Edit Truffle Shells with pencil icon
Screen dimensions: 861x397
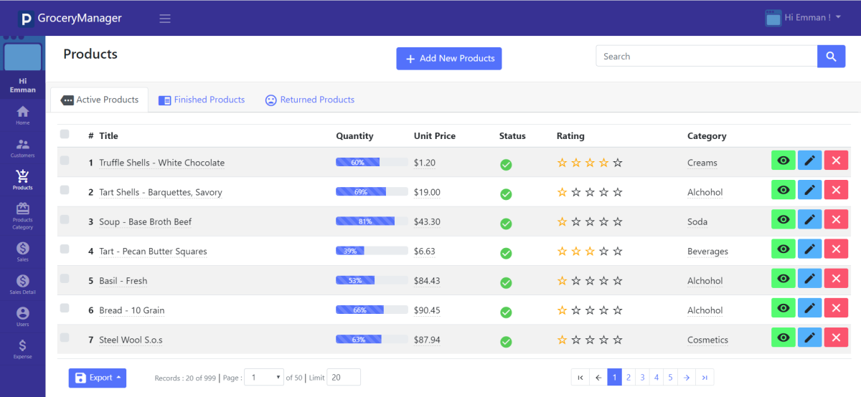(810, 161)
